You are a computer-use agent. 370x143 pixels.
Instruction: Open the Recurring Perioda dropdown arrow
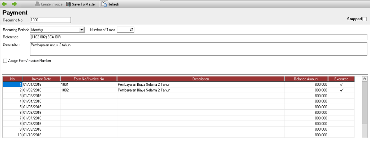tap(82, 30)
